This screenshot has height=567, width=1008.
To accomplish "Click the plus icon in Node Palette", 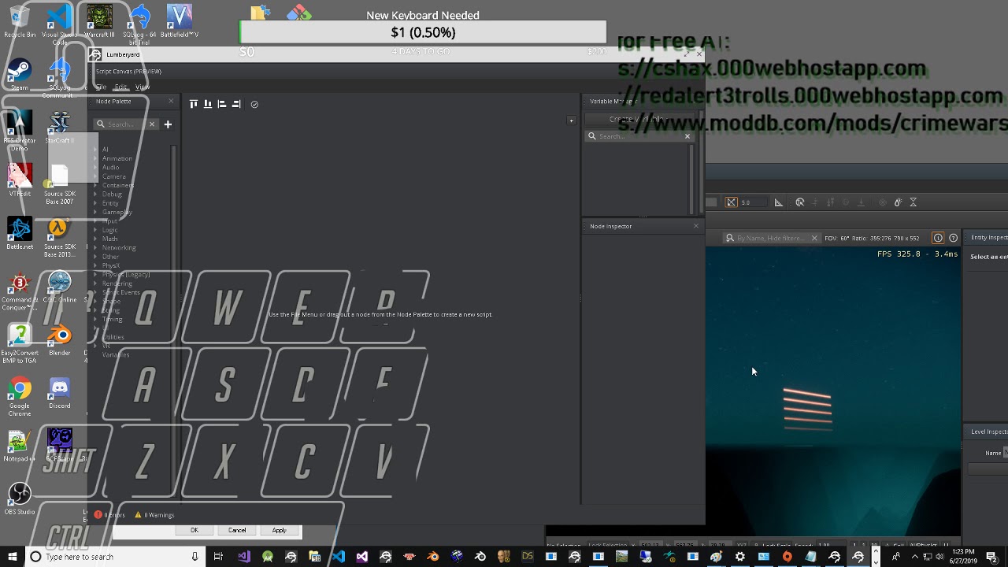I will (x=168, y=124).
